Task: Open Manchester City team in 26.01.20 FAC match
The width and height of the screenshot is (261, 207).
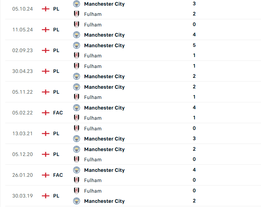Action: tap(104, 170)
